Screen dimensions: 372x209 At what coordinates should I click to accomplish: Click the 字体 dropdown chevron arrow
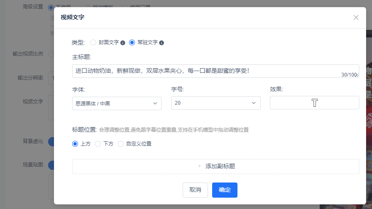click(x=155, y=103)
